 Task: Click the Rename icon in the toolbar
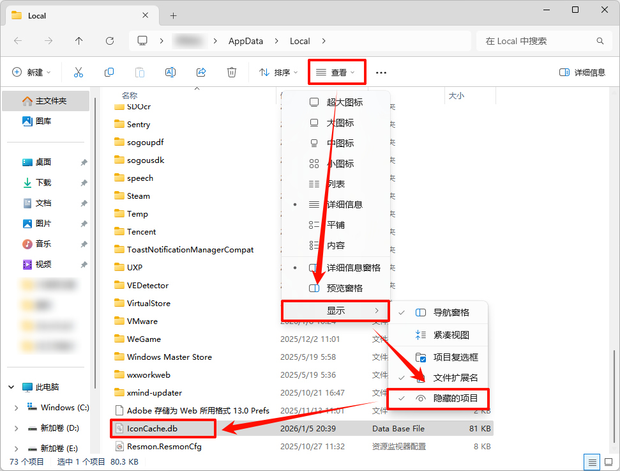[170, 72]
